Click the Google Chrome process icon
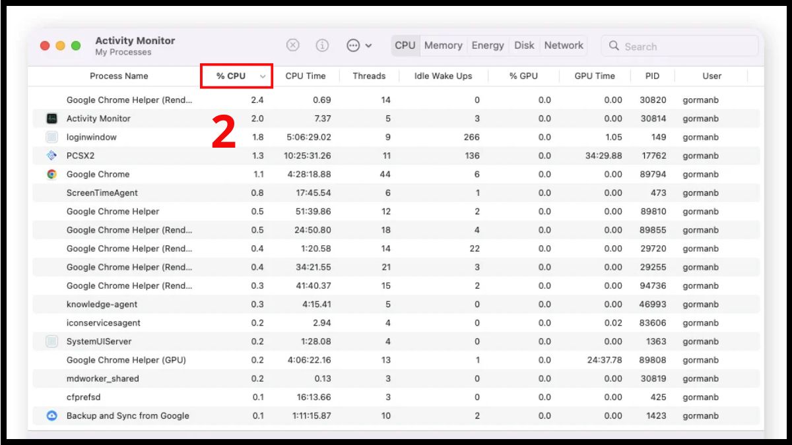Image resolution: width=792 pixels, height=445 pixels. point(52,174)
